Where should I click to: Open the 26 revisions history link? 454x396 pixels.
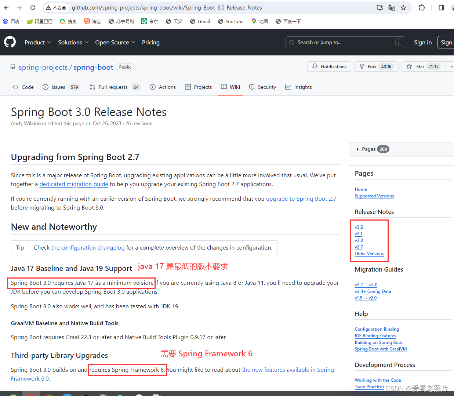click(139, 124)
